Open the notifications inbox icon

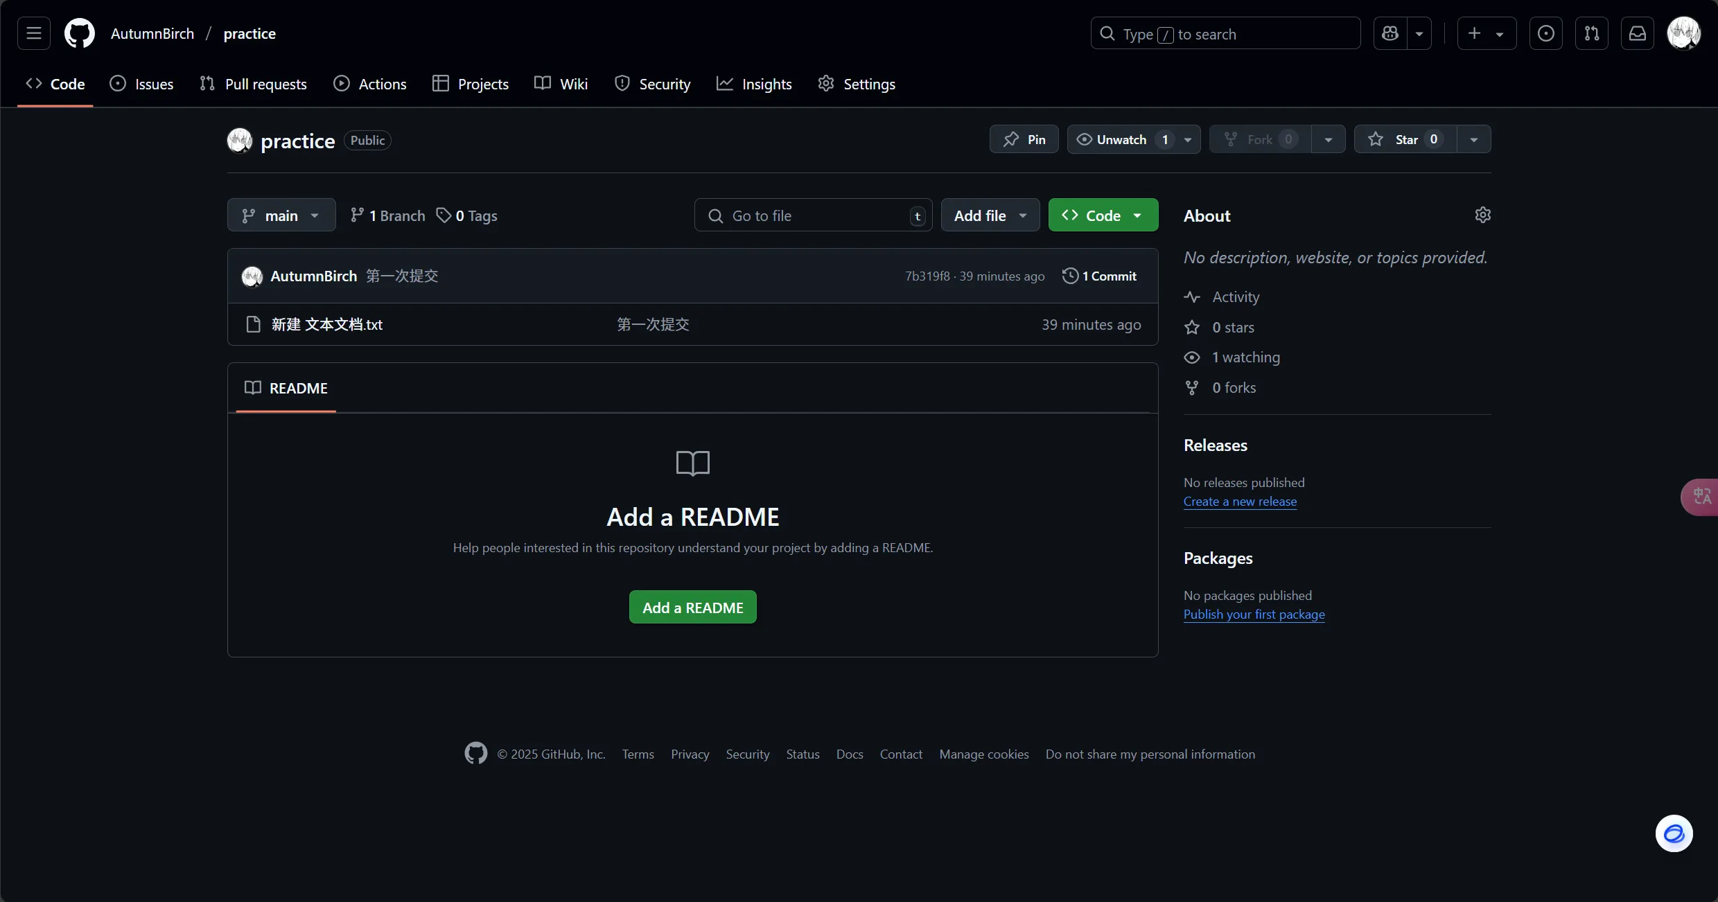pos(1638,33)
